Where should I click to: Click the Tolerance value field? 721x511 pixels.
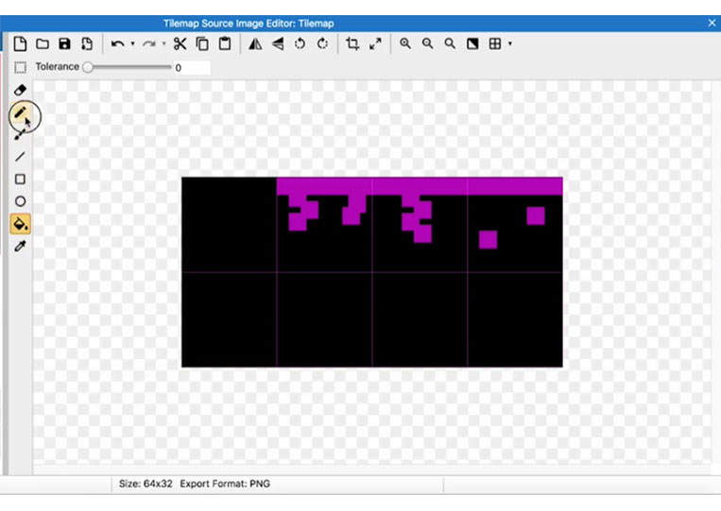pyautogui.click(x=192, y=68)
